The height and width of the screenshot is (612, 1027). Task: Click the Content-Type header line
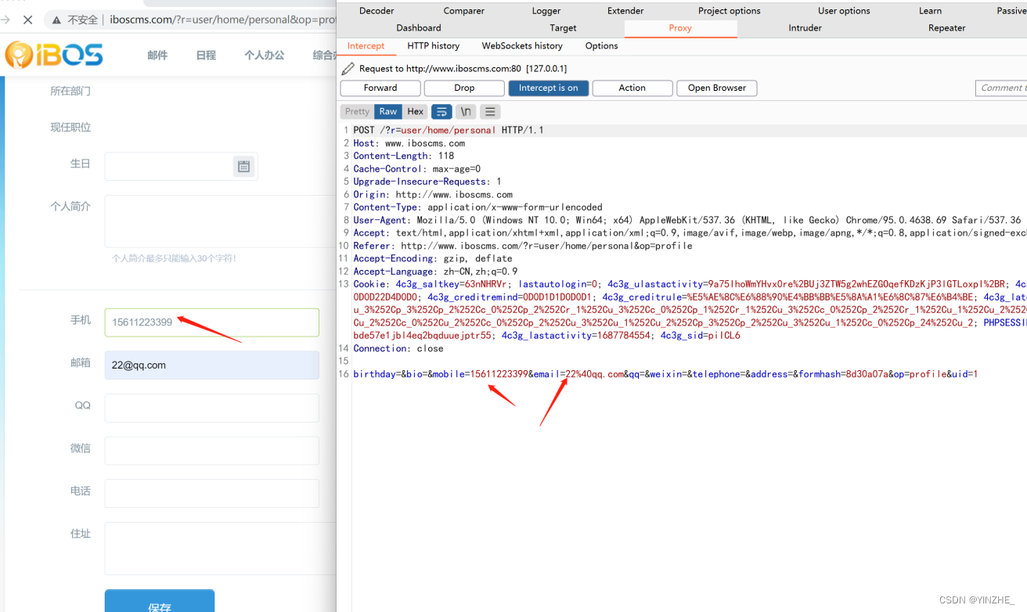tap(477, 207)
